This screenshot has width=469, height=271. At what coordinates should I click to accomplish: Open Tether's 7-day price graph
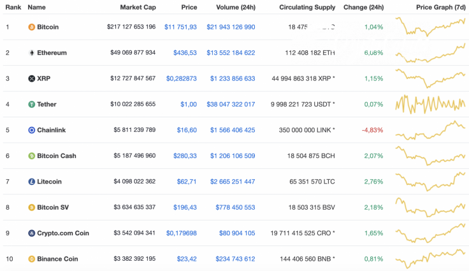pyautogui.click(x=430, y=104)
